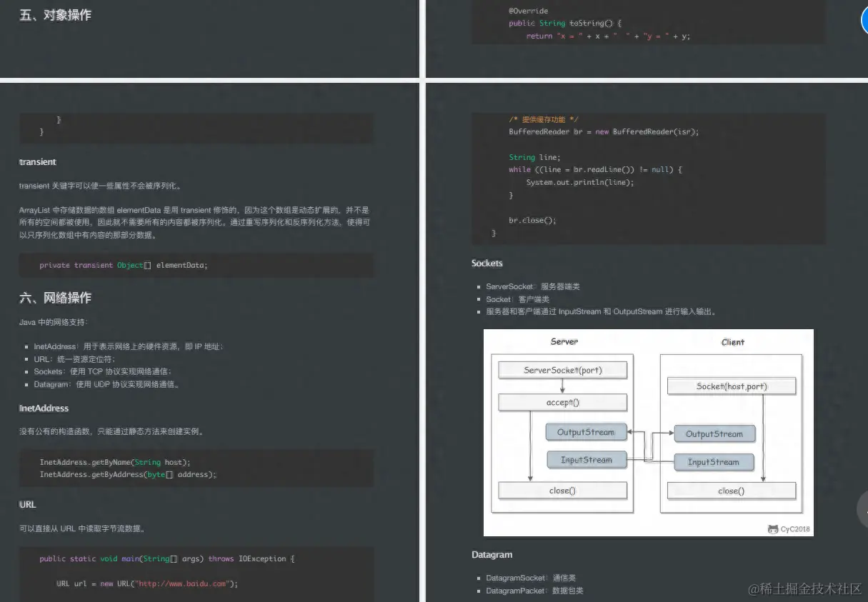
Task: Click the heading "六、网络操作"
Action: [x=55, y=298]
